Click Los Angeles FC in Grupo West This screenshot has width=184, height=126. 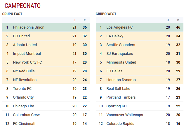(119, 27)
